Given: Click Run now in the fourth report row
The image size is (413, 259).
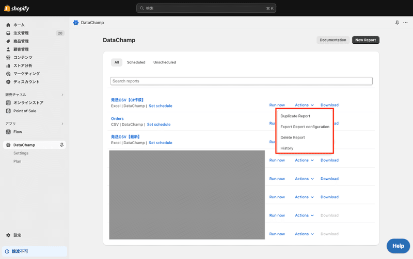Looking at the screenshot, I should coord(277,160).
